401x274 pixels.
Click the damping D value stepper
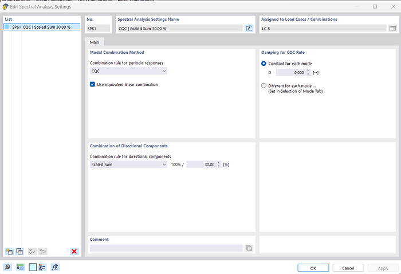pos(308,73)
